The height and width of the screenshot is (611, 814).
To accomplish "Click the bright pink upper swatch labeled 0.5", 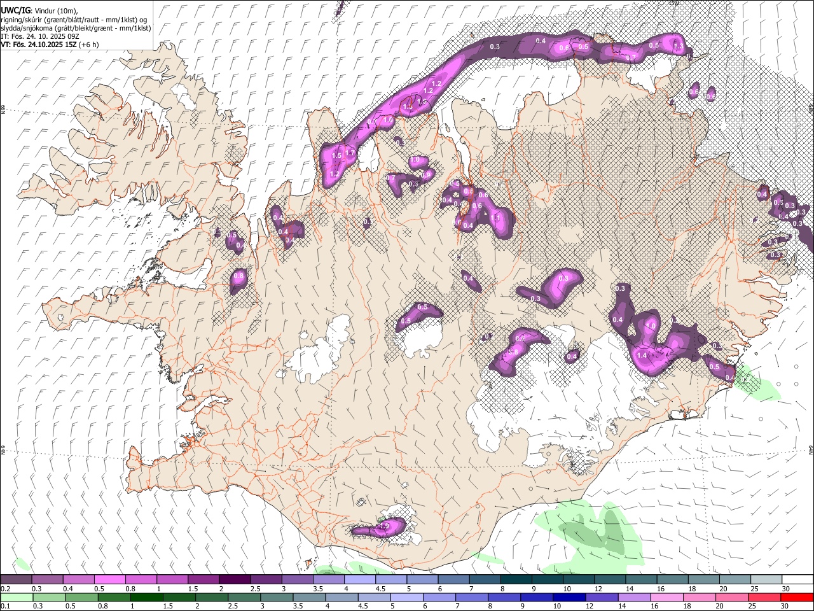I will [110, 580].
